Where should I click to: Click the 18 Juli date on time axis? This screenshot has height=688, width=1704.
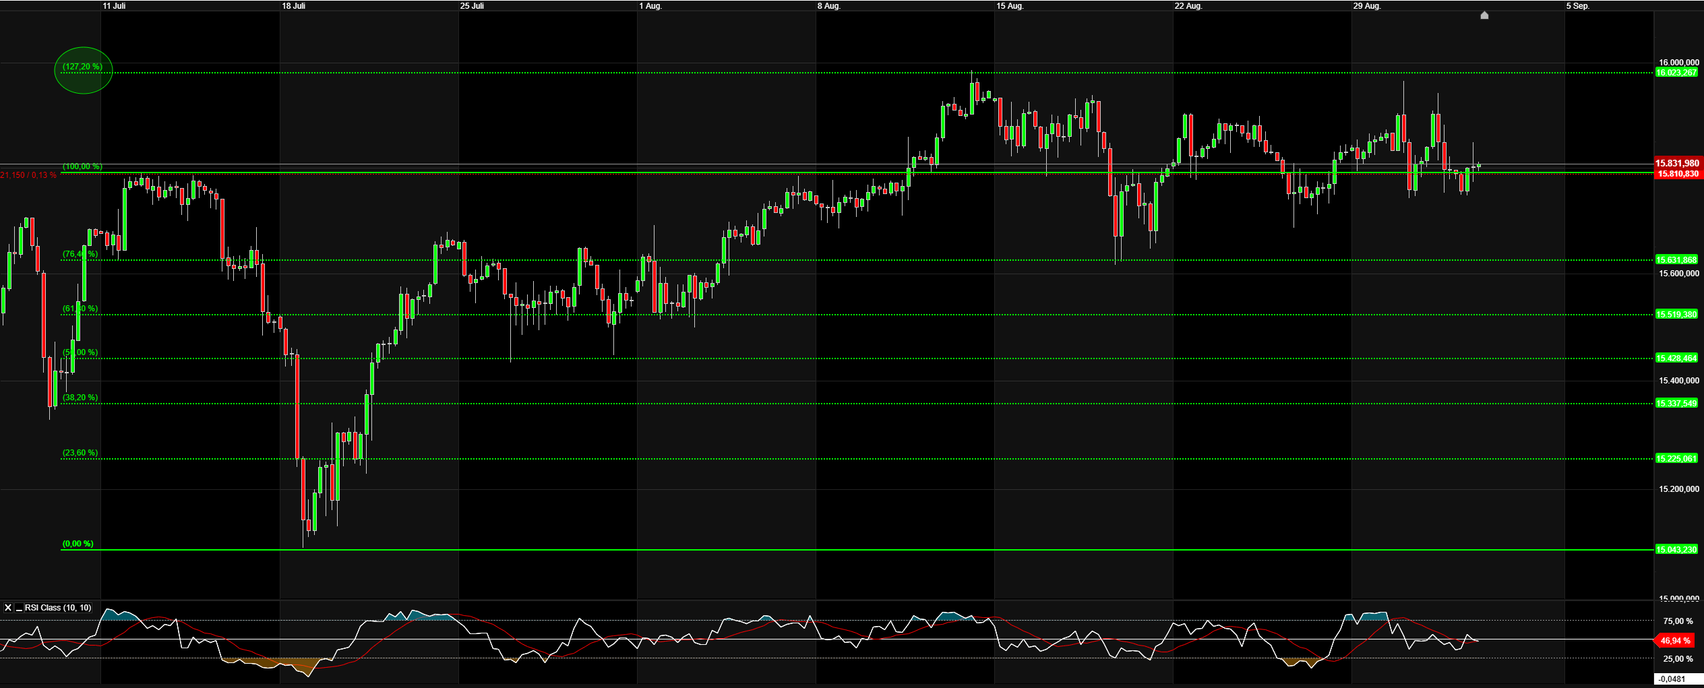293,6
